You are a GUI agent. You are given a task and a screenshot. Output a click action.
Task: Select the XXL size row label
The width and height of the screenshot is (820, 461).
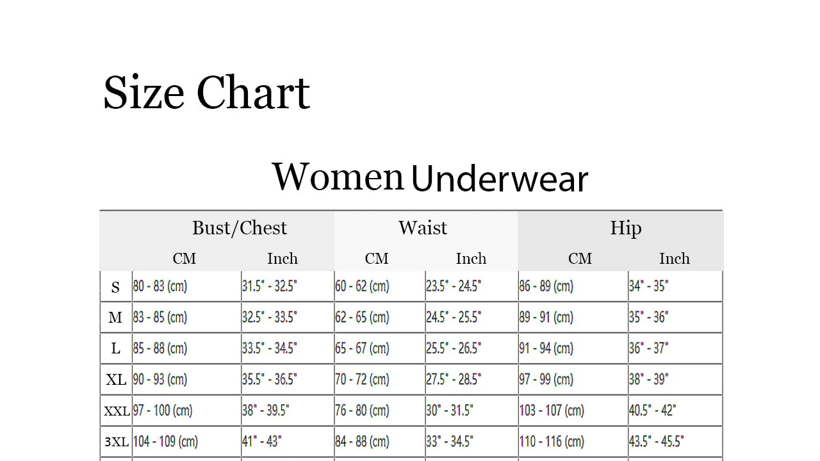117,411
